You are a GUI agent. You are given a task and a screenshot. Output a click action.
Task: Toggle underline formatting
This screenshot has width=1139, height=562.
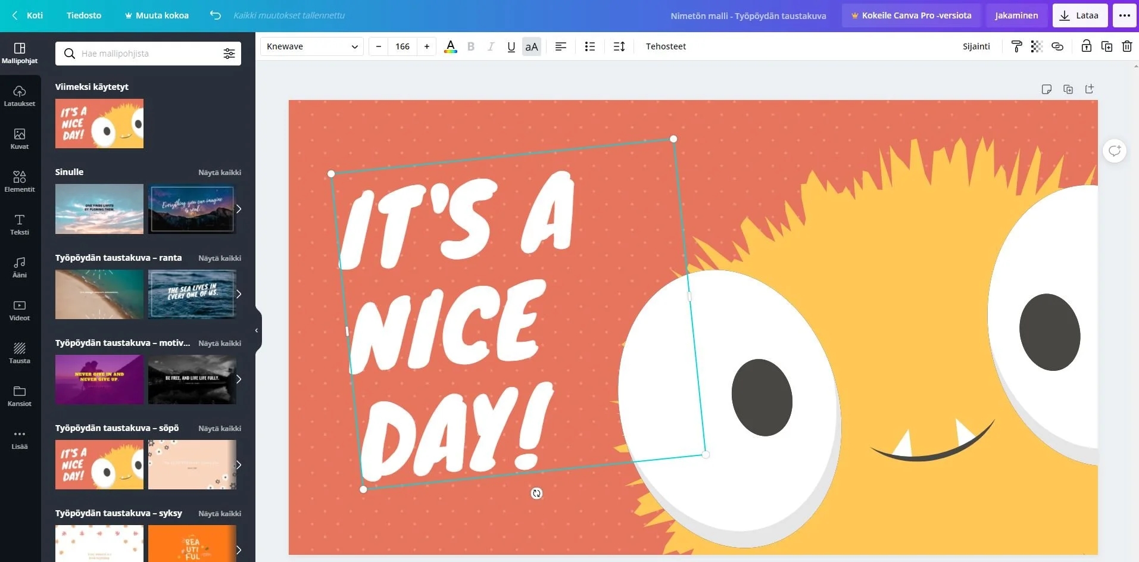(x=511, y=46)
